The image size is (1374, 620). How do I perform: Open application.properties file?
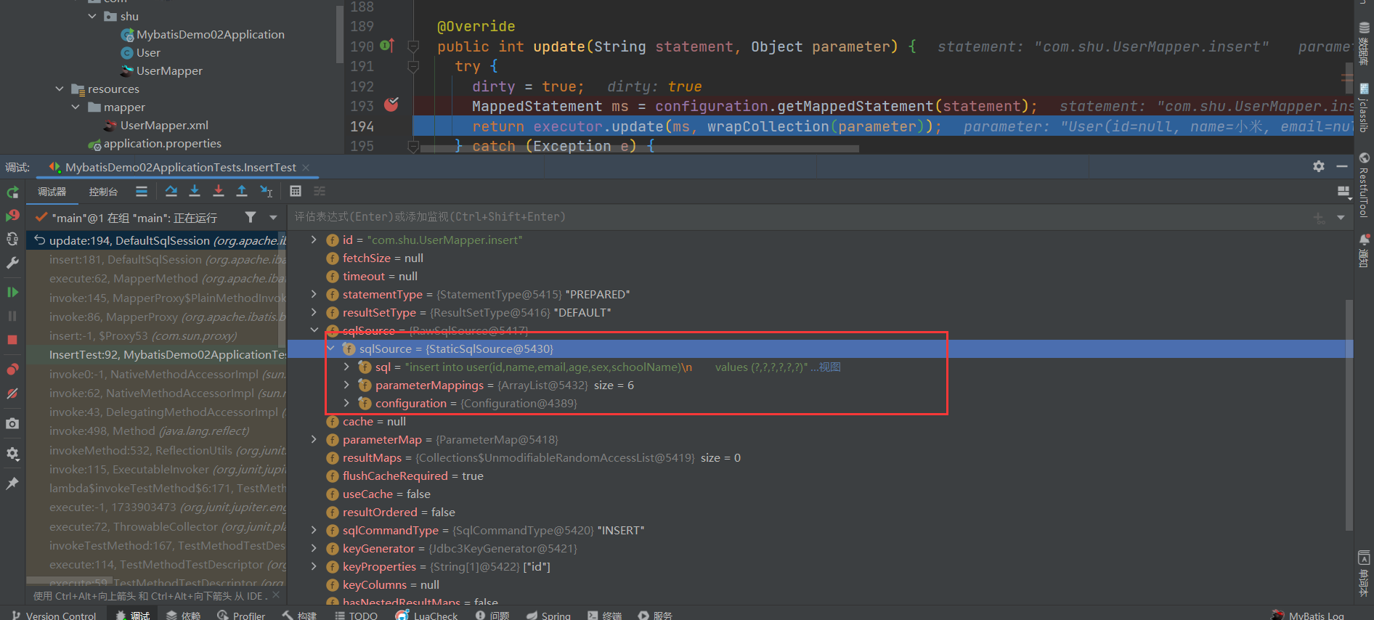click(x=162, y=143)
